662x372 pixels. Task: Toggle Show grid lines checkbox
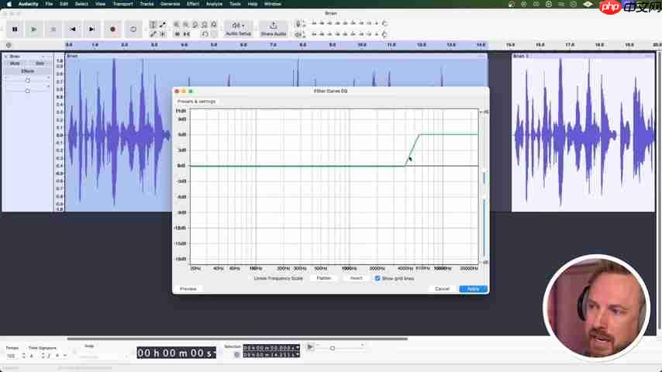(378, 279)
